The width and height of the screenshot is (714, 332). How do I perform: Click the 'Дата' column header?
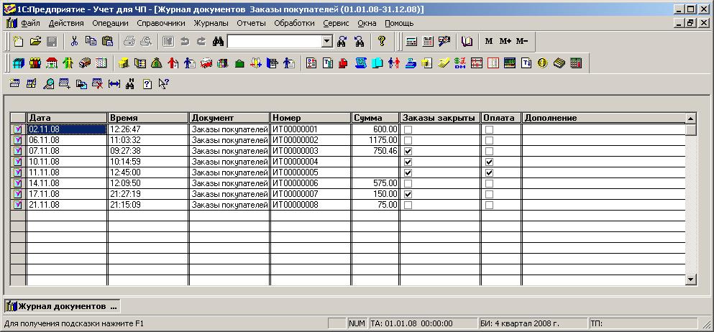tap(66, 118)
